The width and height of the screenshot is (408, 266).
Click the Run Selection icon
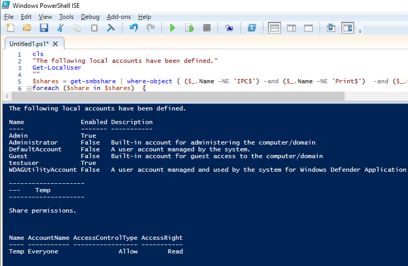click(190, 28)
